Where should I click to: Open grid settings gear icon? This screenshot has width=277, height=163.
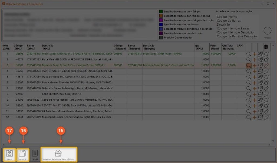pyautogui.click(x=266, y=47)
